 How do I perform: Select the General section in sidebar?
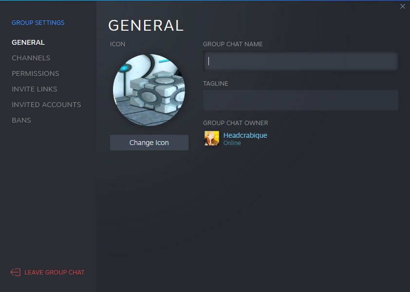coord(28,42)
